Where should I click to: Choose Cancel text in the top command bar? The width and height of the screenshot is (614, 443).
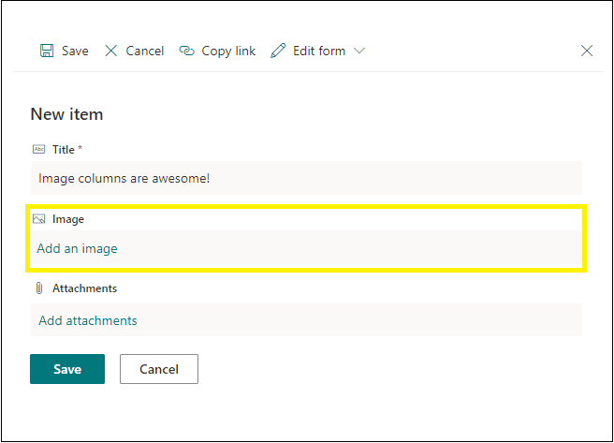click(145, 51)
